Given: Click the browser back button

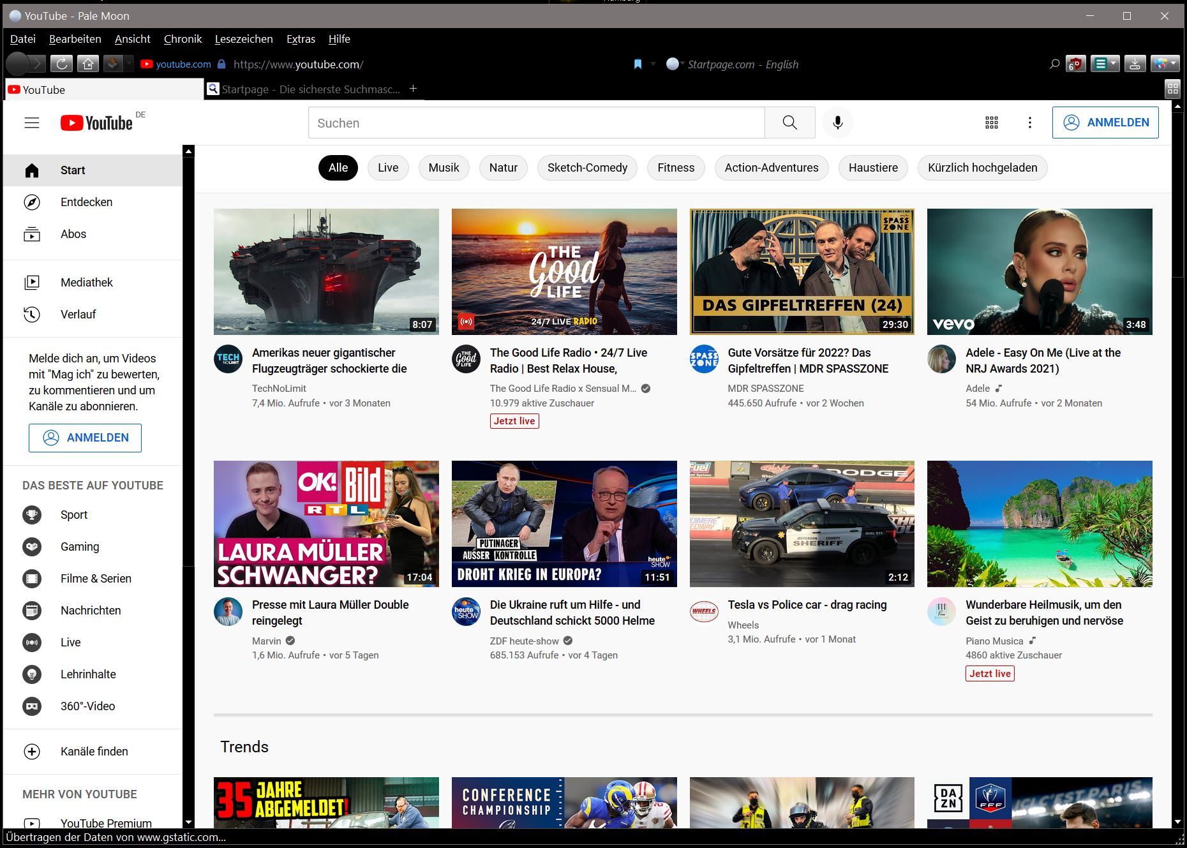Looking at the screenshot, I should point(17,64).
